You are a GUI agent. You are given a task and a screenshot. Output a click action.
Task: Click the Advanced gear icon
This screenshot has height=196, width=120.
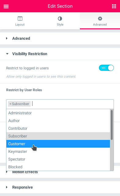coord(100,18)
